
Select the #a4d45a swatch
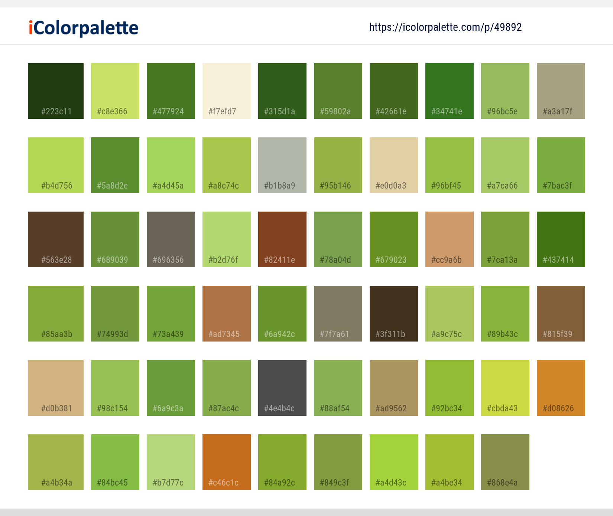[171, 165]
